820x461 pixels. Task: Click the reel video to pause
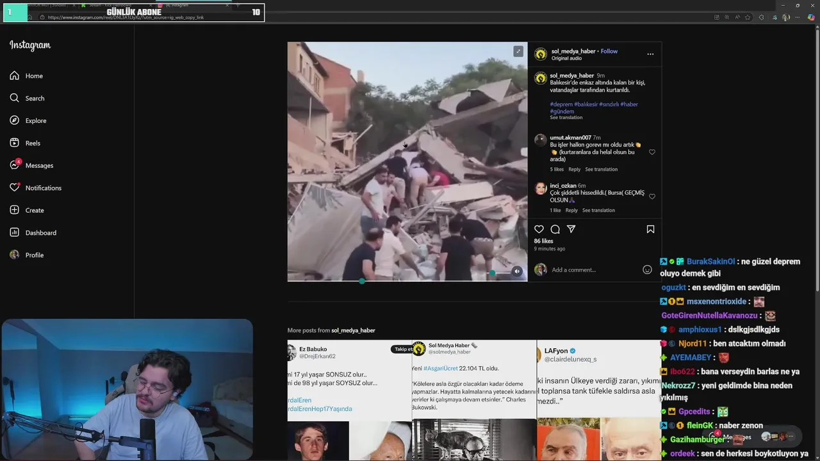(407, 161)
